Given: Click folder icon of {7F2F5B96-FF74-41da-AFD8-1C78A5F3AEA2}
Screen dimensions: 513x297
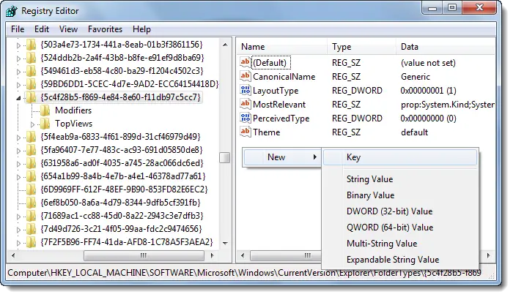Looking at the screenshot, I should click(x=31, y=242).
